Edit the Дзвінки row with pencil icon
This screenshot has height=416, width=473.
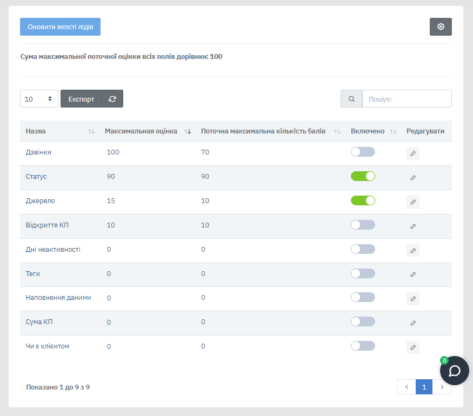413,153
